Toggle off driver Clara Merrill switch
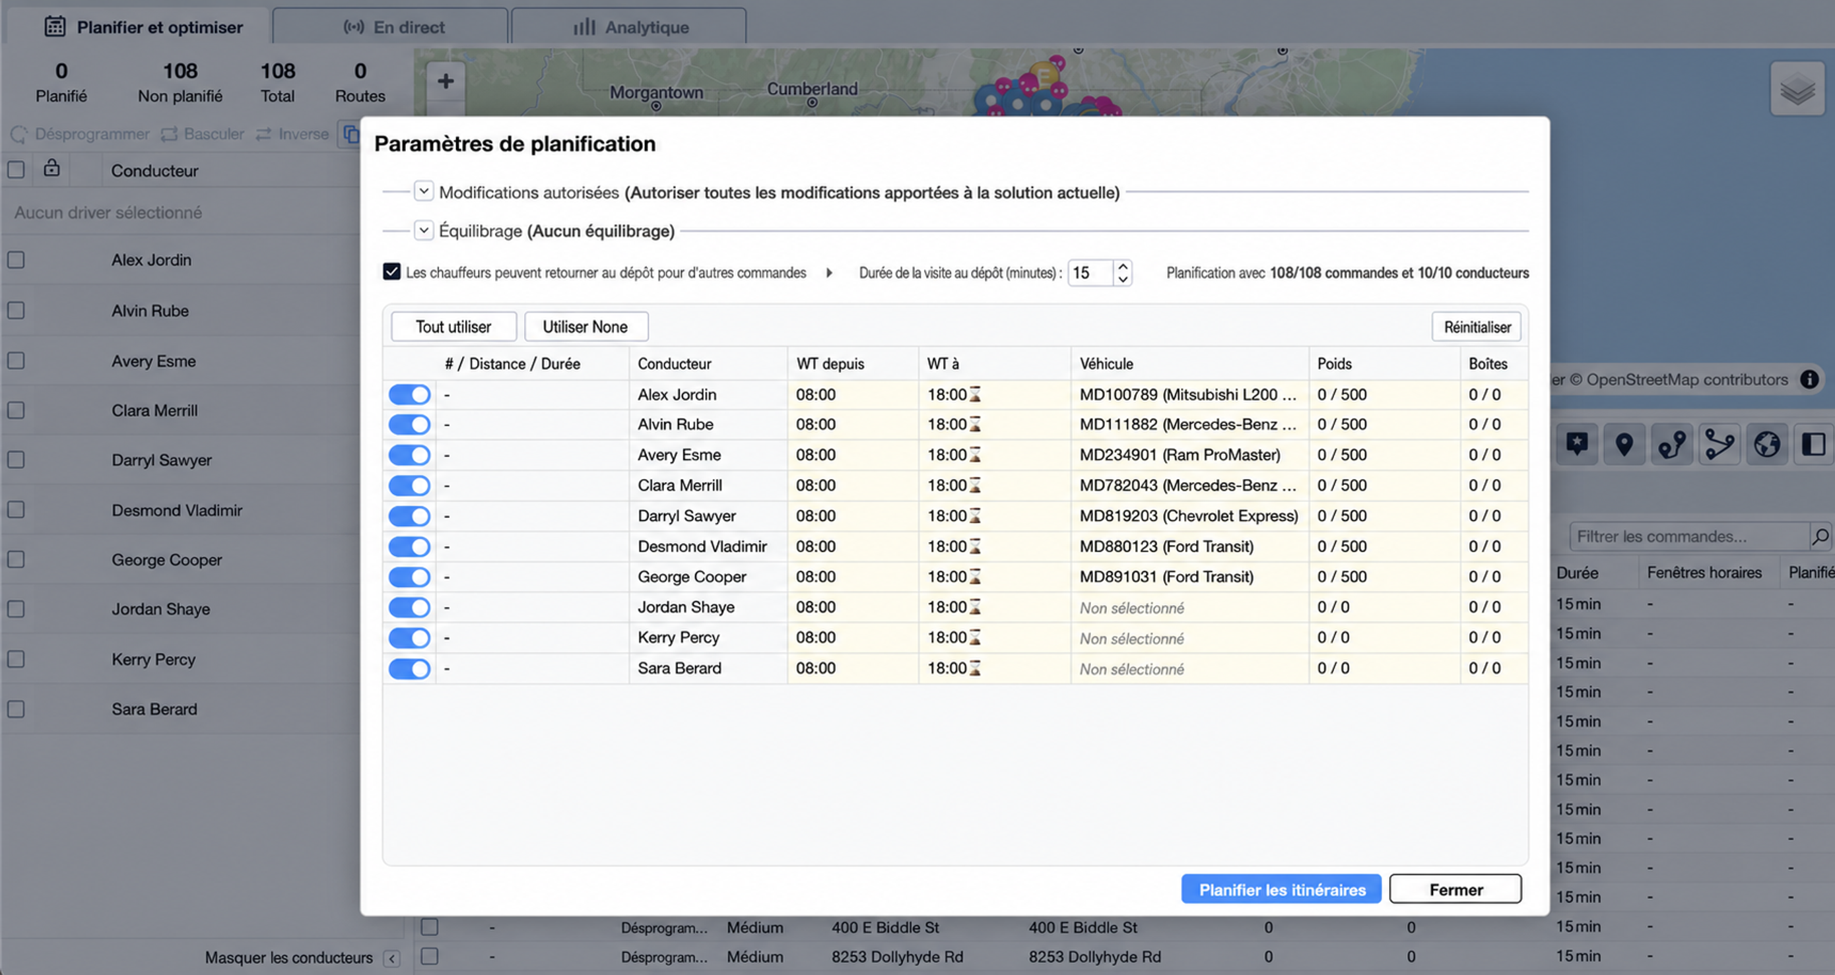This screenshot has height=975, width=1835. [x=409, y=486]
